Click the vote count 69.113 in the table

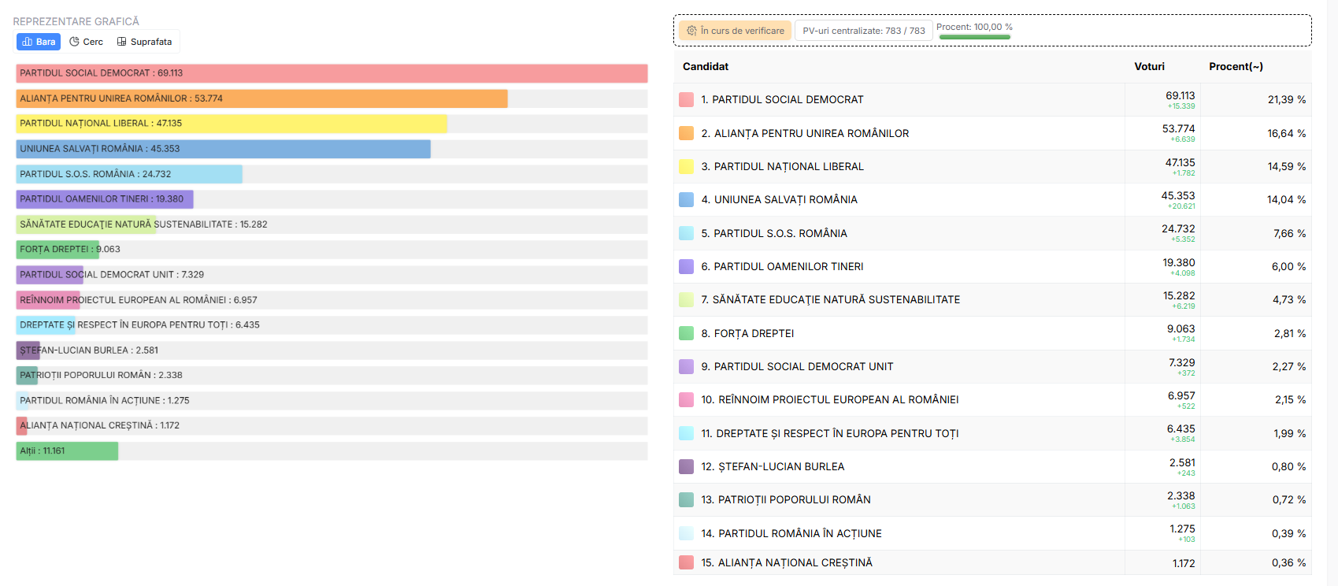pos(1180,95)
